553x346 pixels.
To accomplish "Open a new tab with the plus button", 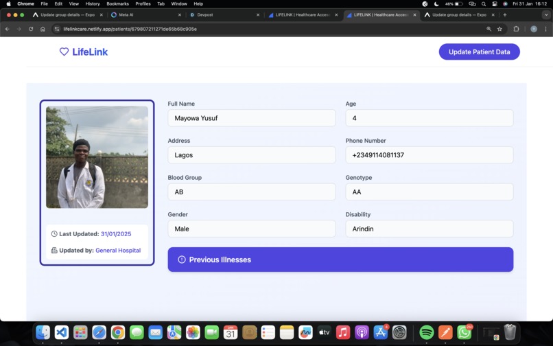I will pos(505,15).
